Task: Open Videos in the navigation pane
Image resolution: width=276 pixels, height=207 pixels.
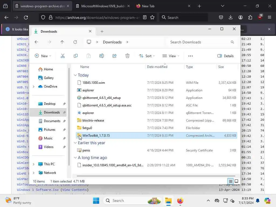Action: tap(49, 147)
